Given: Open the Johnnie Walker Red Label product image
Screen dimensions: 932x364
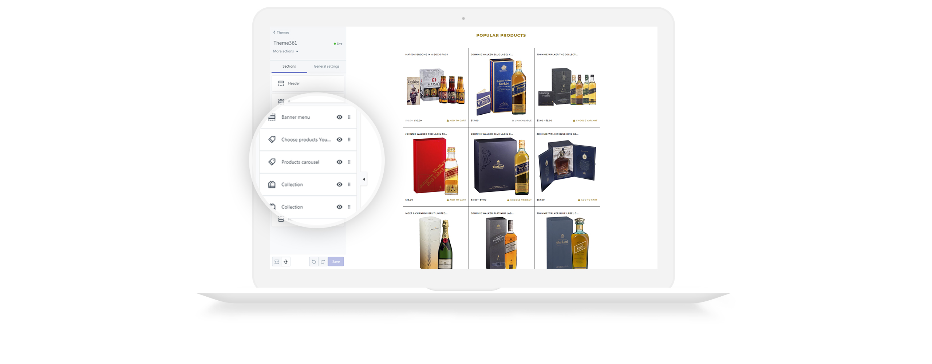Looking at the screenshot, I should pos(436,166).
